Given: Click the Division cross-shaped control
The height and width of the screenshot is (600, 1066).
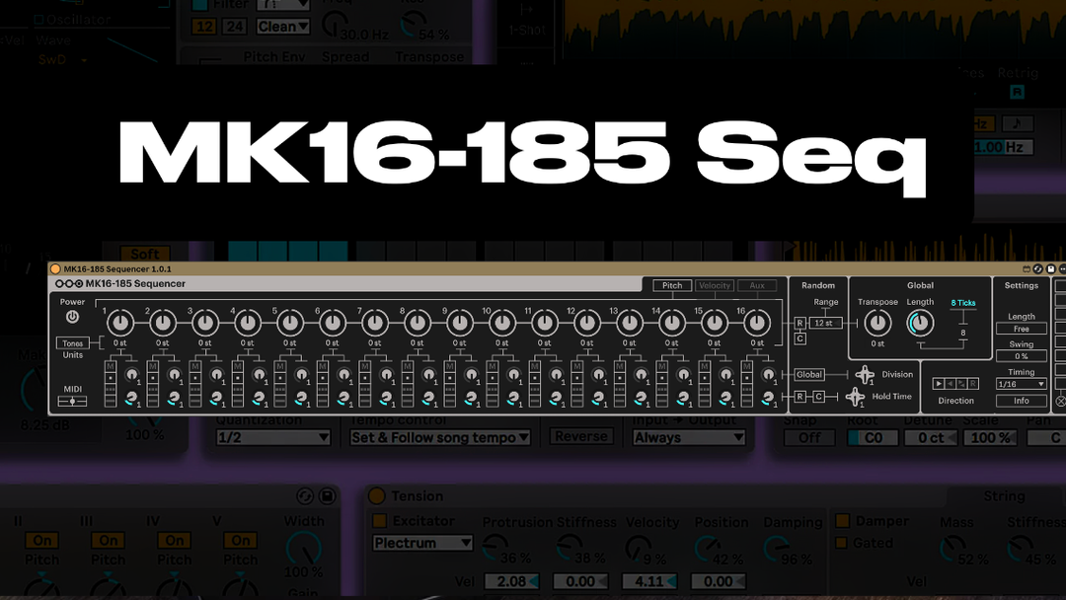Looking at the screenshot, I should (x=865, y=375).
